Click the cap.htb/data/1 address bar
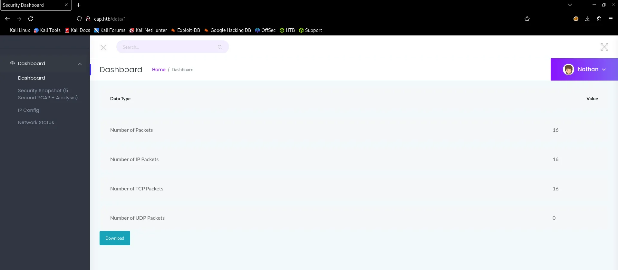 pos(110,19)
